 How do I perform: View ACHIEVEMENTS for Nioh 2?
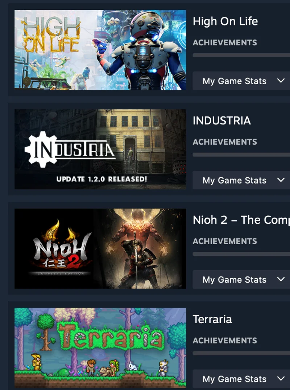(x=225, y=241)
